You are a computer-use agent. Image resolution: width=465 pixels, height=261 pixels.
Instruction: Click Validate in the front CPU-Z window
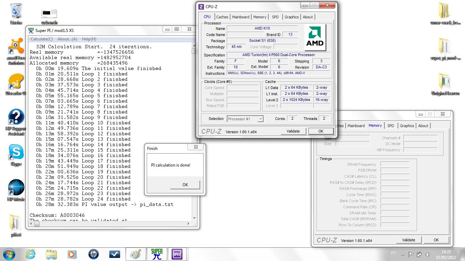pyautogui.click(x=293, y=131)
